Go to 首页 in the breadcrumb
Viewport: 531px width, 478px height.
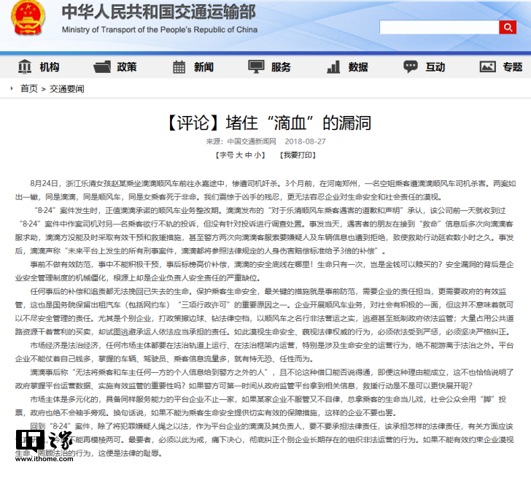pos(29,89)
